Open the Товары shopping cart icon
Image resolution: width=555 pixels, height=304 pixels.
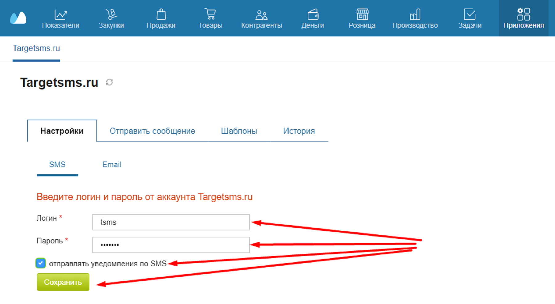(x=210, y=14)
